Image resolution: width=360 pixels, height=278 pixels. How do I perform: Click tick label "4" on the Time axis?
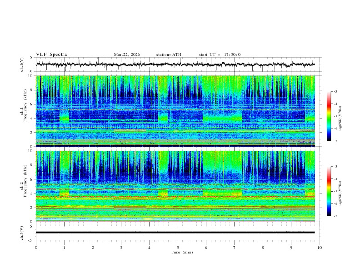(150, 248)
